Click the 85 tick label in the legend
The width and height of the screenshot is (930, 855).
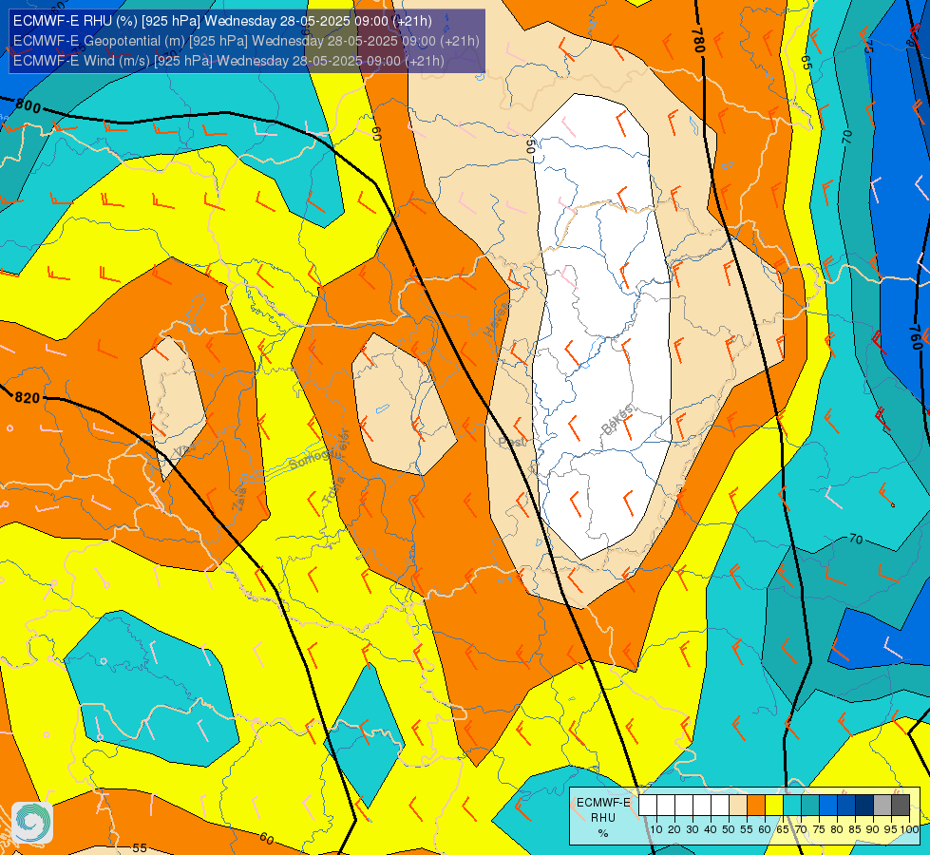point(855,829)
